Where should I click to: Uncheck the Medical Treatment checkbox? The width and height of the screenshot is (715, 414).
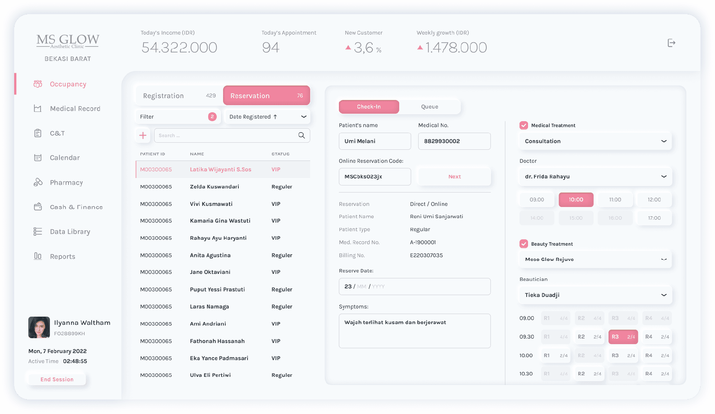(524, 126)
